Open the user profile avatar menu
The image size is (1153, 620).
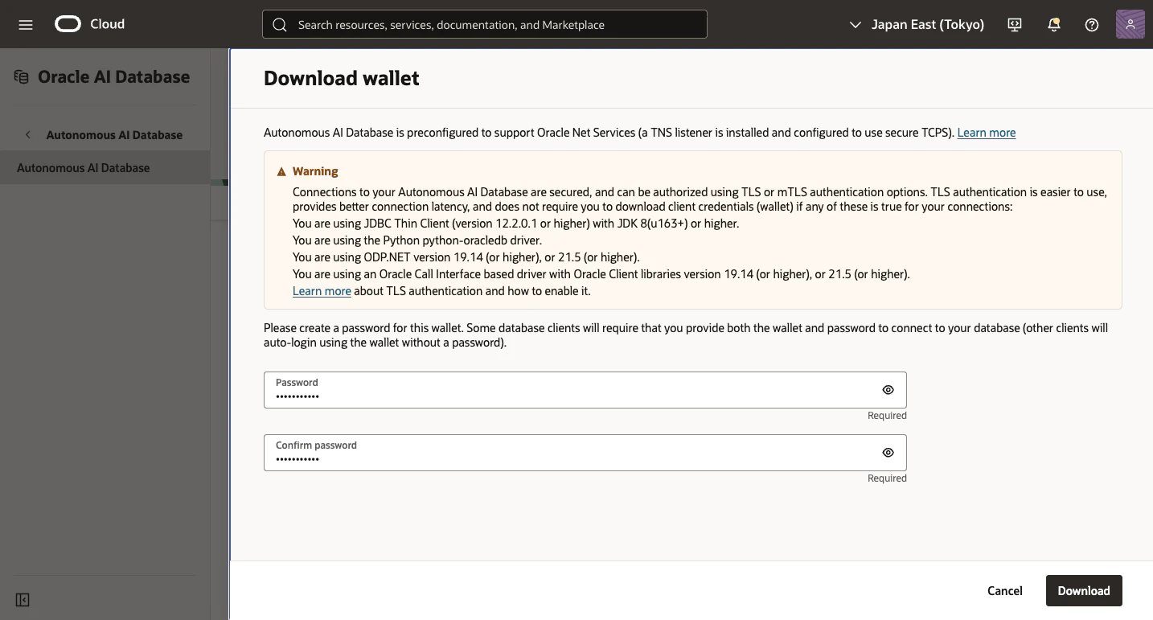tap(1130, 24)
